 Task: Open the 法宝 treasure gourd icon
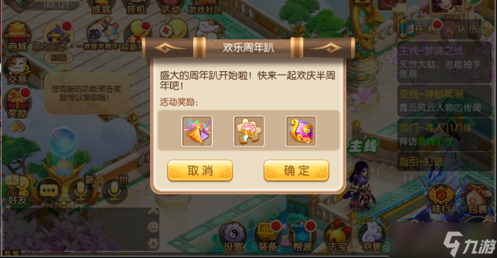(337, 236)
